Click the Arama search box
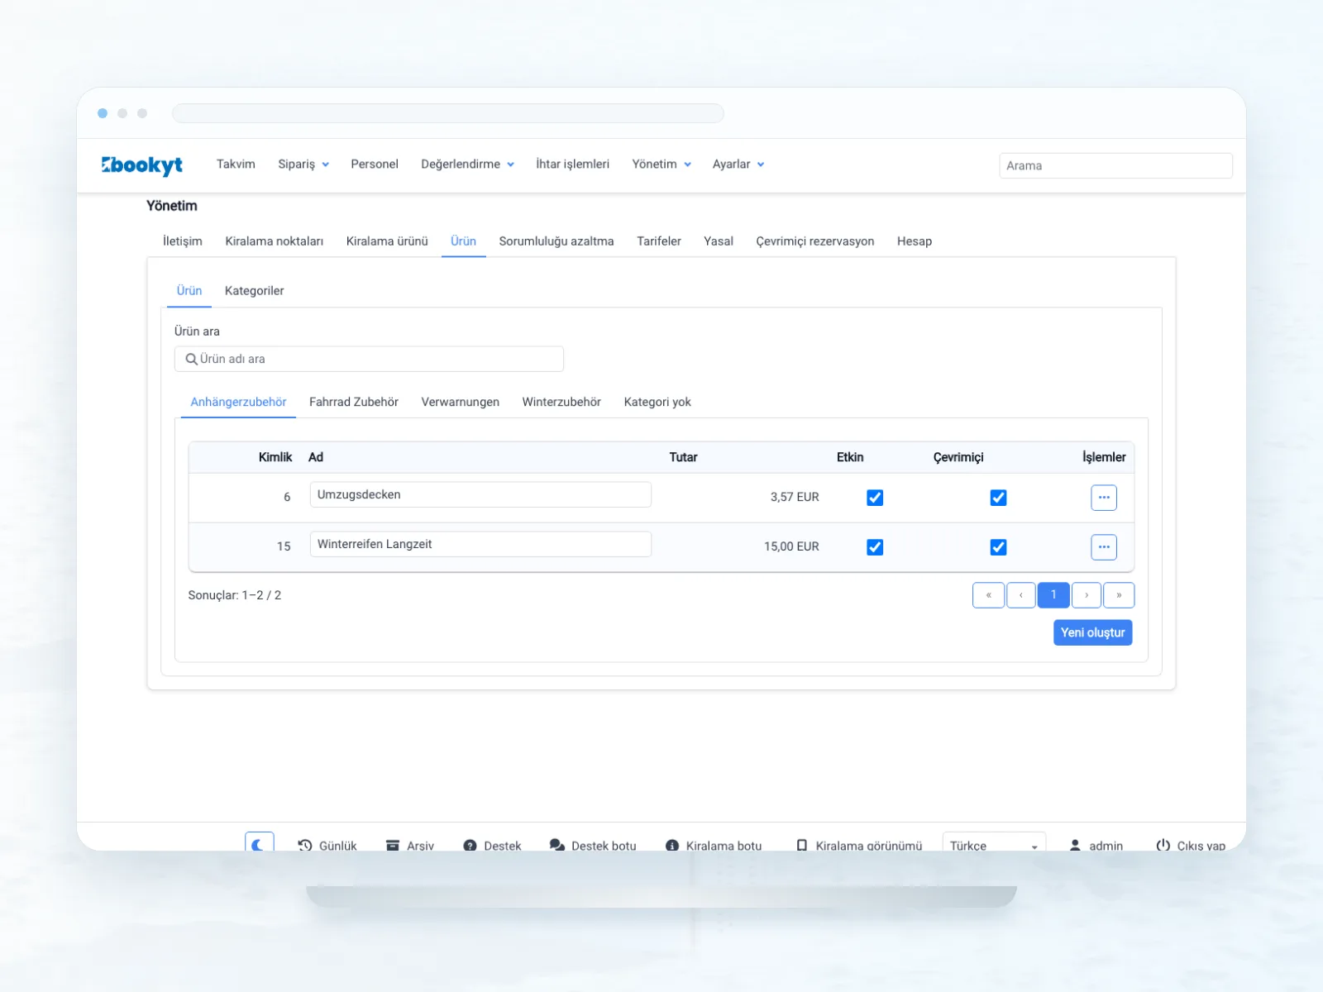The height and width of the screenshot is (992, 1323). [1115, 165]
